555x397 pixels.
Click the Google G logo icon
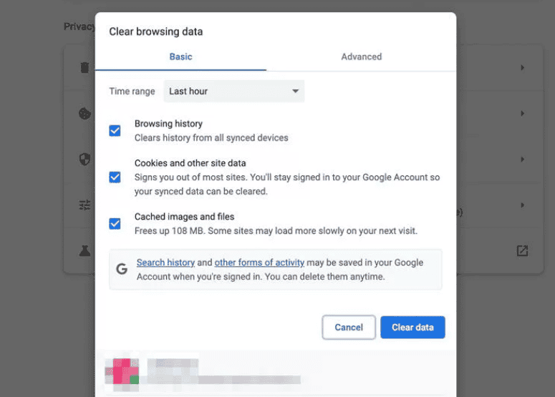point(122,269)
